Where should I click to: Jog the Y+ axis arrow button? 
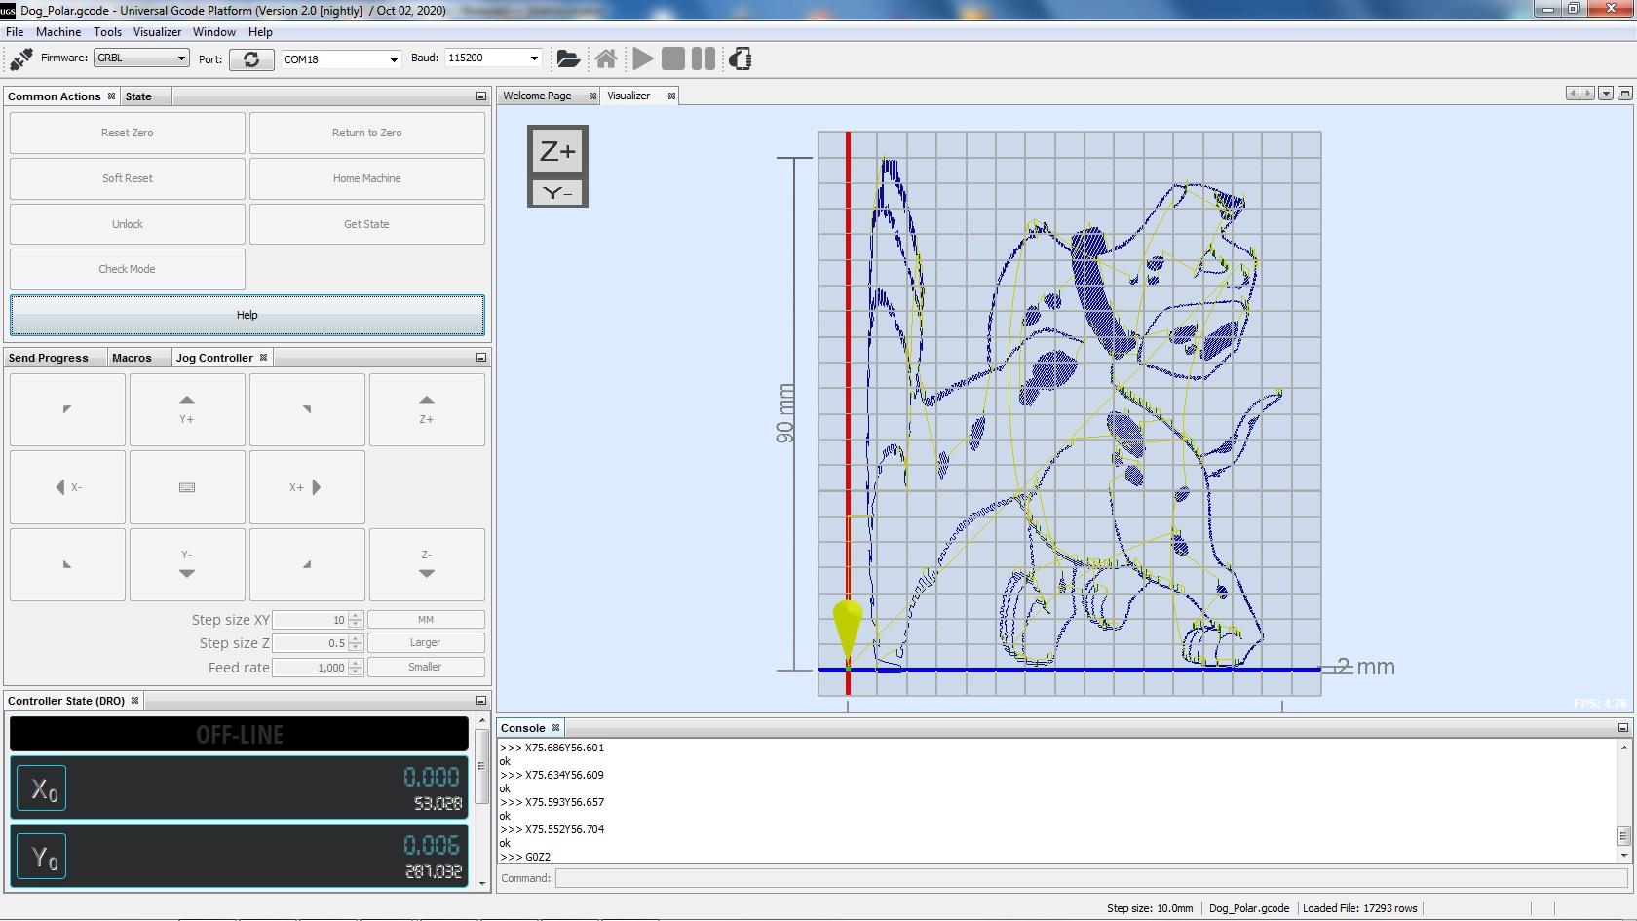click(187, 409)
